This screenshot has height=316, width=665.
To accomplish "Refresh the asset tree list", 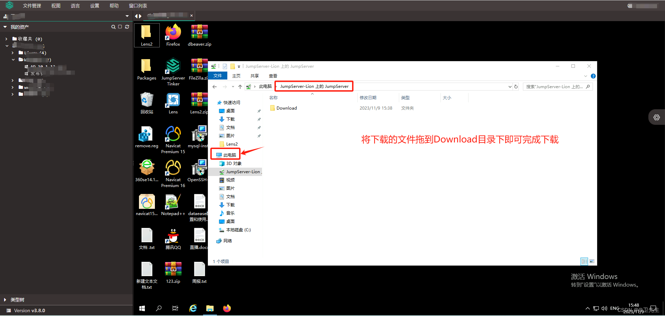I will coord(127,27).
